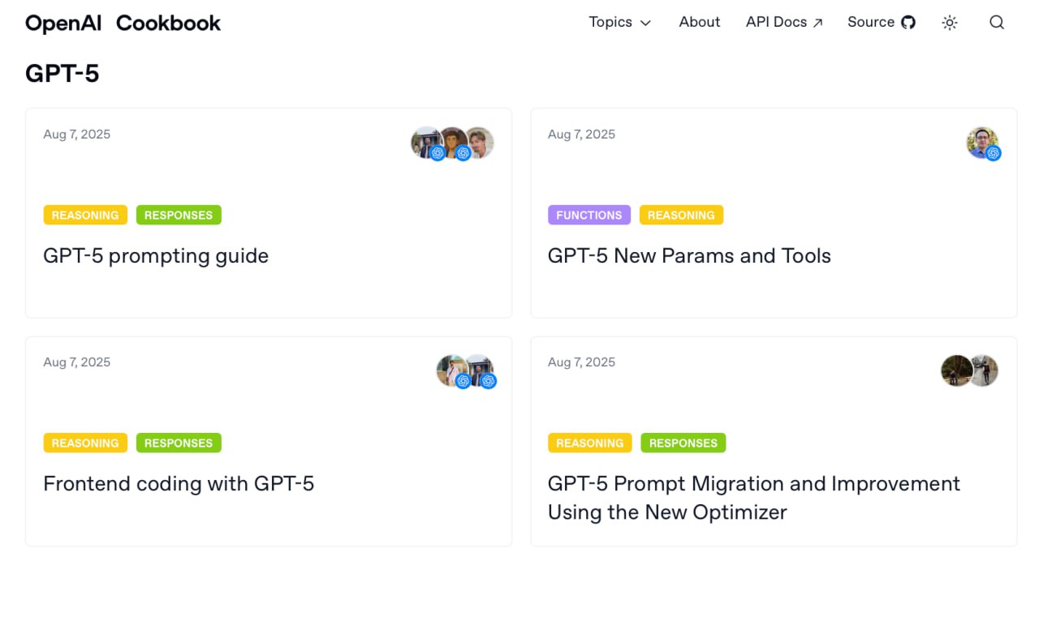This screenshot has width=1039, height=621.
Task: Click the GitHub icon beside Source
Action: 908,23
